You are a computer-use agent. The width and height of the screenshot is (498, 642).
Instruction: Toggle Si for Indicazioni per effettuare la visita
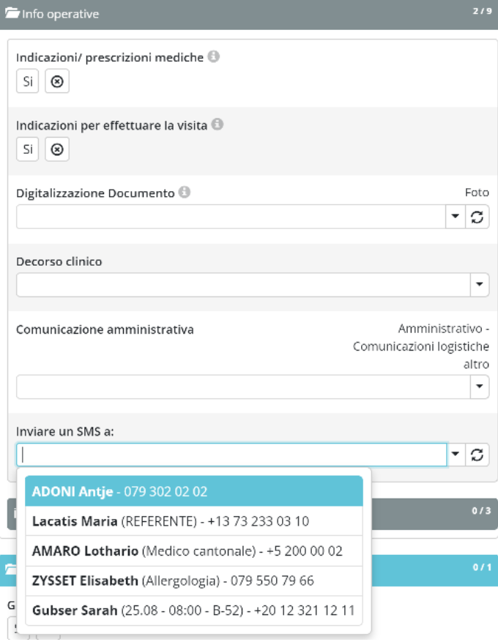[28, 150]
